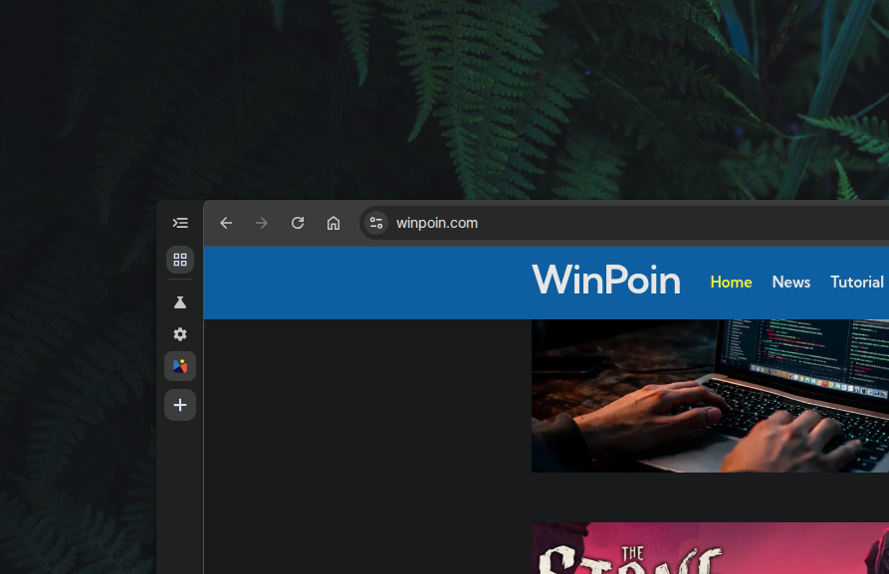This screenshot has width=889, height=574.
Task: Go to homepage via the home icon
Action: click(x=333, y=223)
